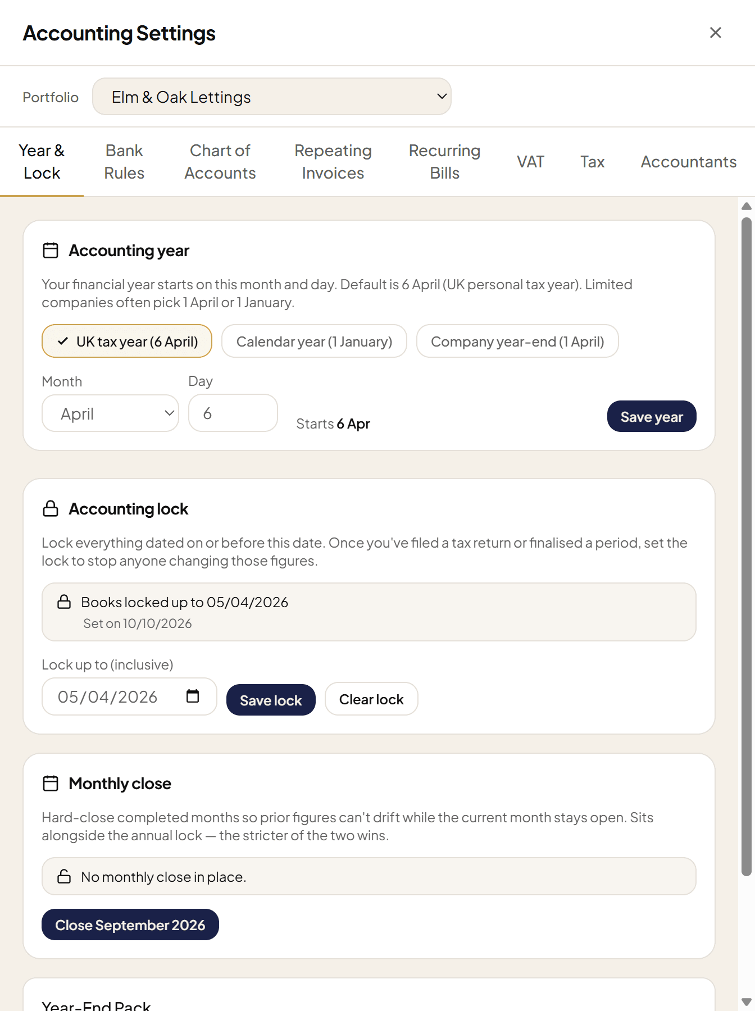Click the scrollbar up arrow
Screen dimensions: 755x1011
coord(747,206)
